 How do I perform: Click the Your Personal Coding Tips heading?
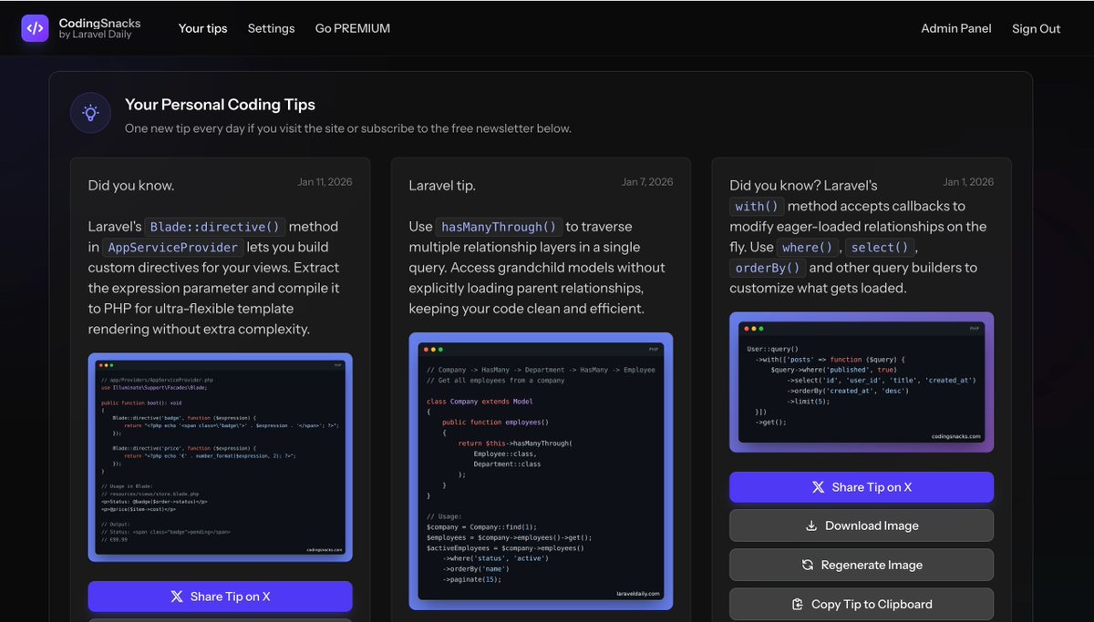(220, 105)
